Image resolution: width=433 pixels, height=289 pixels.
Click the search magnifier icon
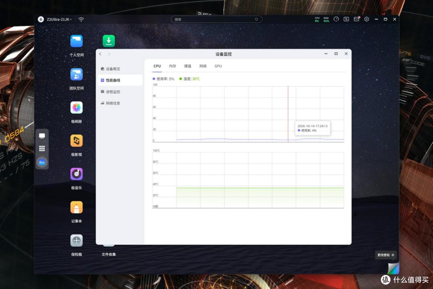[257, 19]
